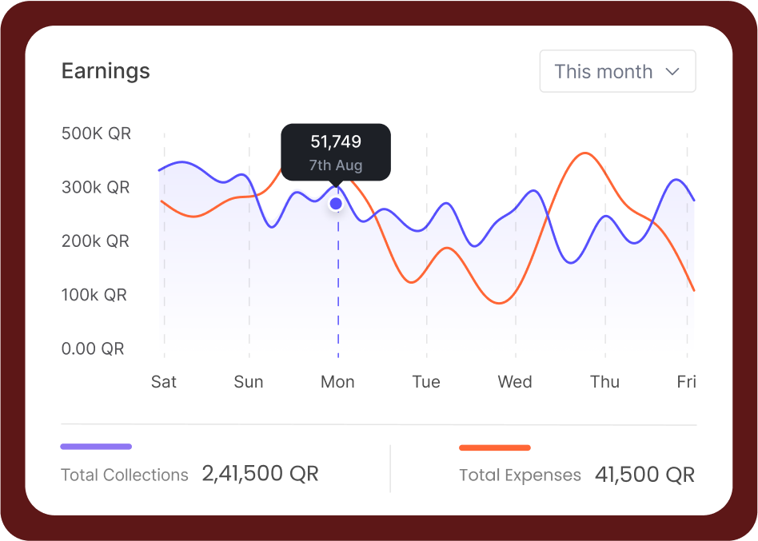Click the orange Total Expenses legend bar
Screen dimensions: 758x541
(494, 448)
